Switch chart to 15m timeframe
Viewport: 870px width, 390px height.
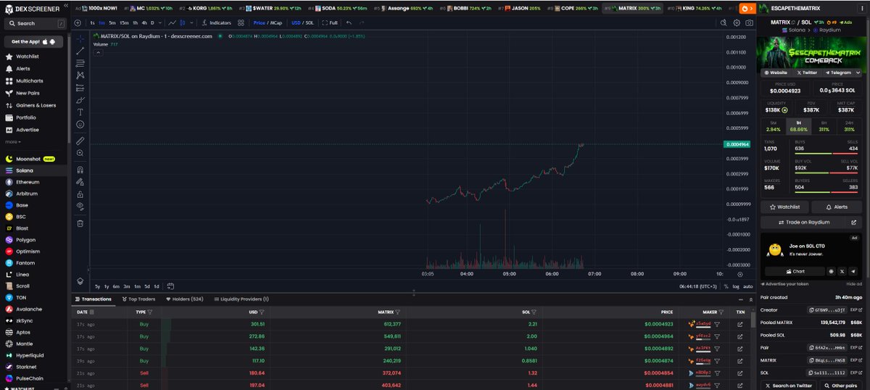coord(124,22)
